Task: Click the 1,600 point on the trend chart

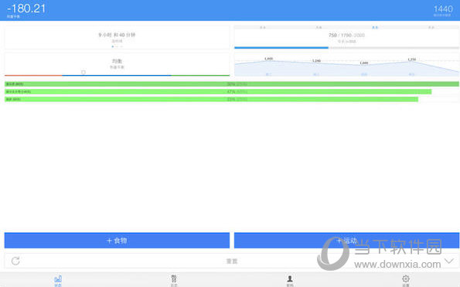Action: 268,59
